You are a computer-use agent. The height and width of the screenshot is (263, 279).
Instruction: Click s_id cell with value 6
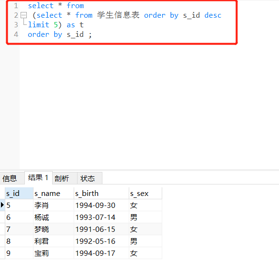tap(19, 217)
